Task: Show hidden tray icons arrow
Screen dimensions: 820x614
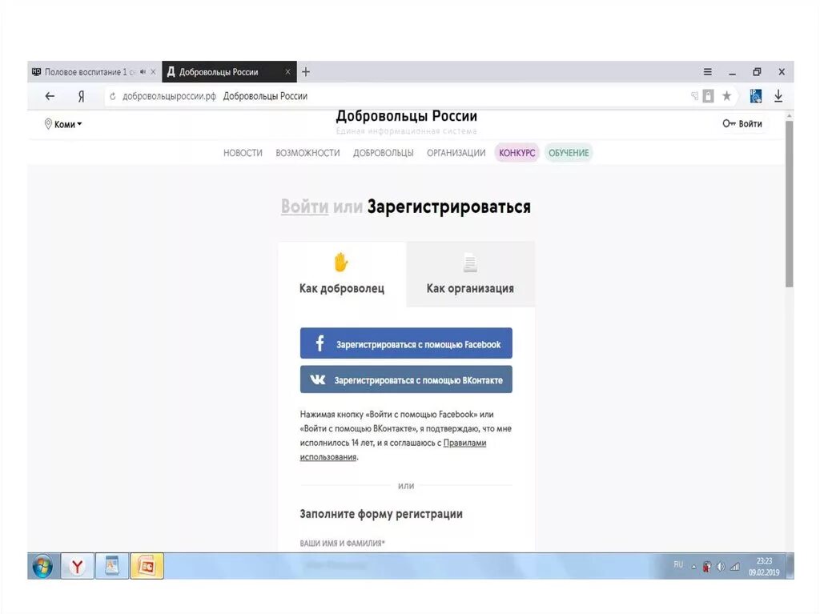Action: pyautogui.click(x=694, y=567)
